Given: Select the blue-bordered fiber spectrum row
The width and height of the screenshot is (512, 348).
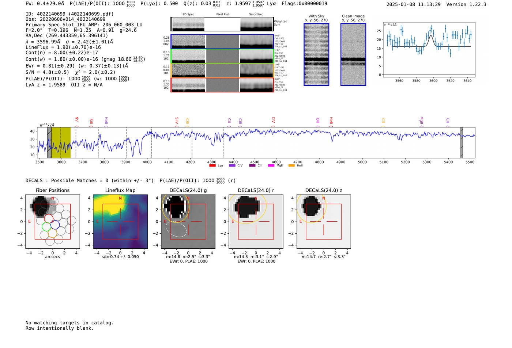Looking at the screenshot, I should [222, 42].
